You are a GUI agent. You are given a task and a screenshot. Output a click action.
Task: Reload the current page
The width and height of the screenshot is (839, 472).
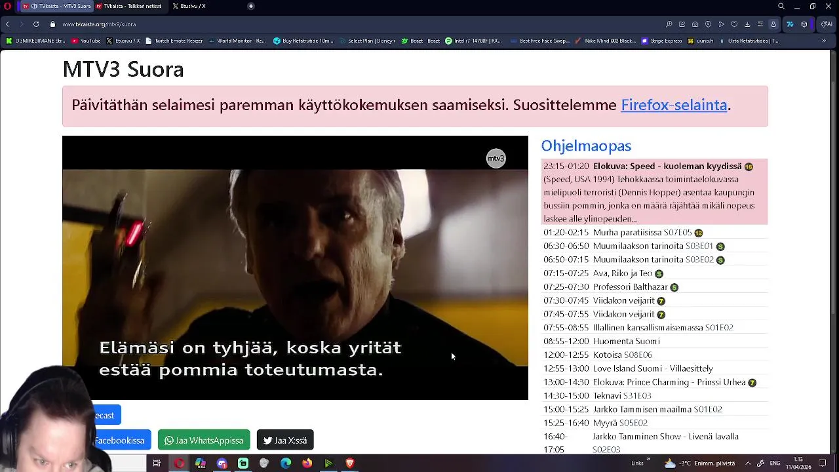click(x=36, y=24)
